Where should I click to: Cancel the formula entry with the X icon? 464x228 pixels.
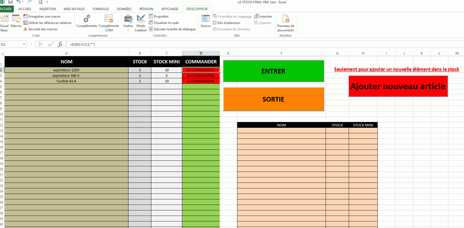click(40, 44)
